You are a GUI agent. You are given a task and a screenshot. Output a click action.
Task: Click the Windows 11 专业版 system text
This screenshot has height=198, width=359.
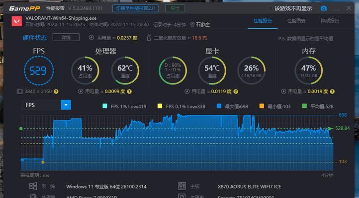(106, 187)
